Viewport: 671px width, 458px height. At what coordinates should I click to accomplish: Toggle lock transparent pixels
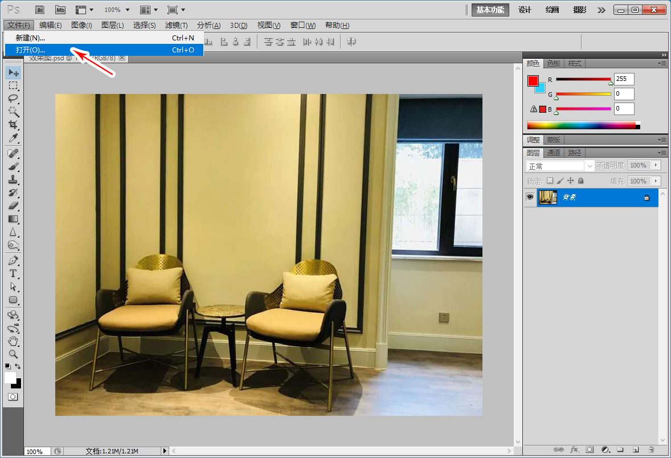click(550, 181)
